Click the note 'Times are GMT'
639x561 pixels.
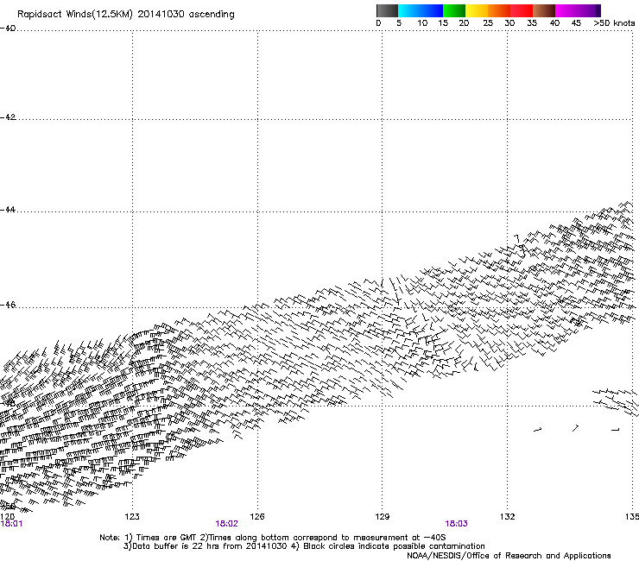click(167, 538)
